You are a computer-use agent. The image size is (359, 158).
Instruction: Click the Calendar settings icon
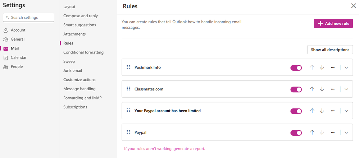tap(6, 57)
